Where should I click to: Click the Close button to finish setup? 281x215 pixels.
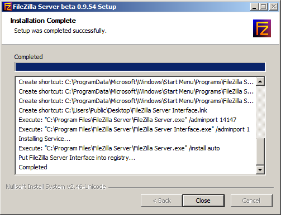tap(203, 201)
